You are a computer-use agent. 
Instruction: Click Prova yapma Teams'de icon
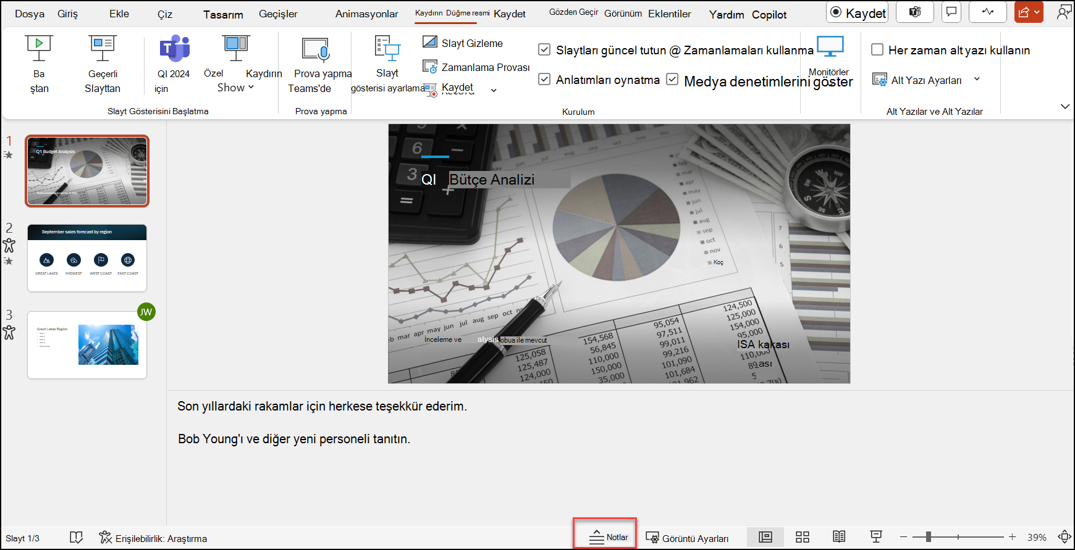316,49
